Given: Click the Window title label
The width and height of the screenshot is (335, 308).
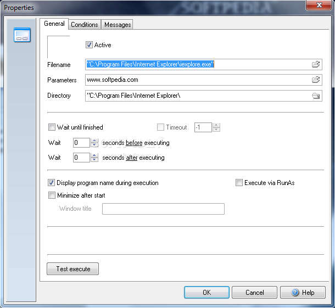Looking at the screenshot, I should click(75, 209).
